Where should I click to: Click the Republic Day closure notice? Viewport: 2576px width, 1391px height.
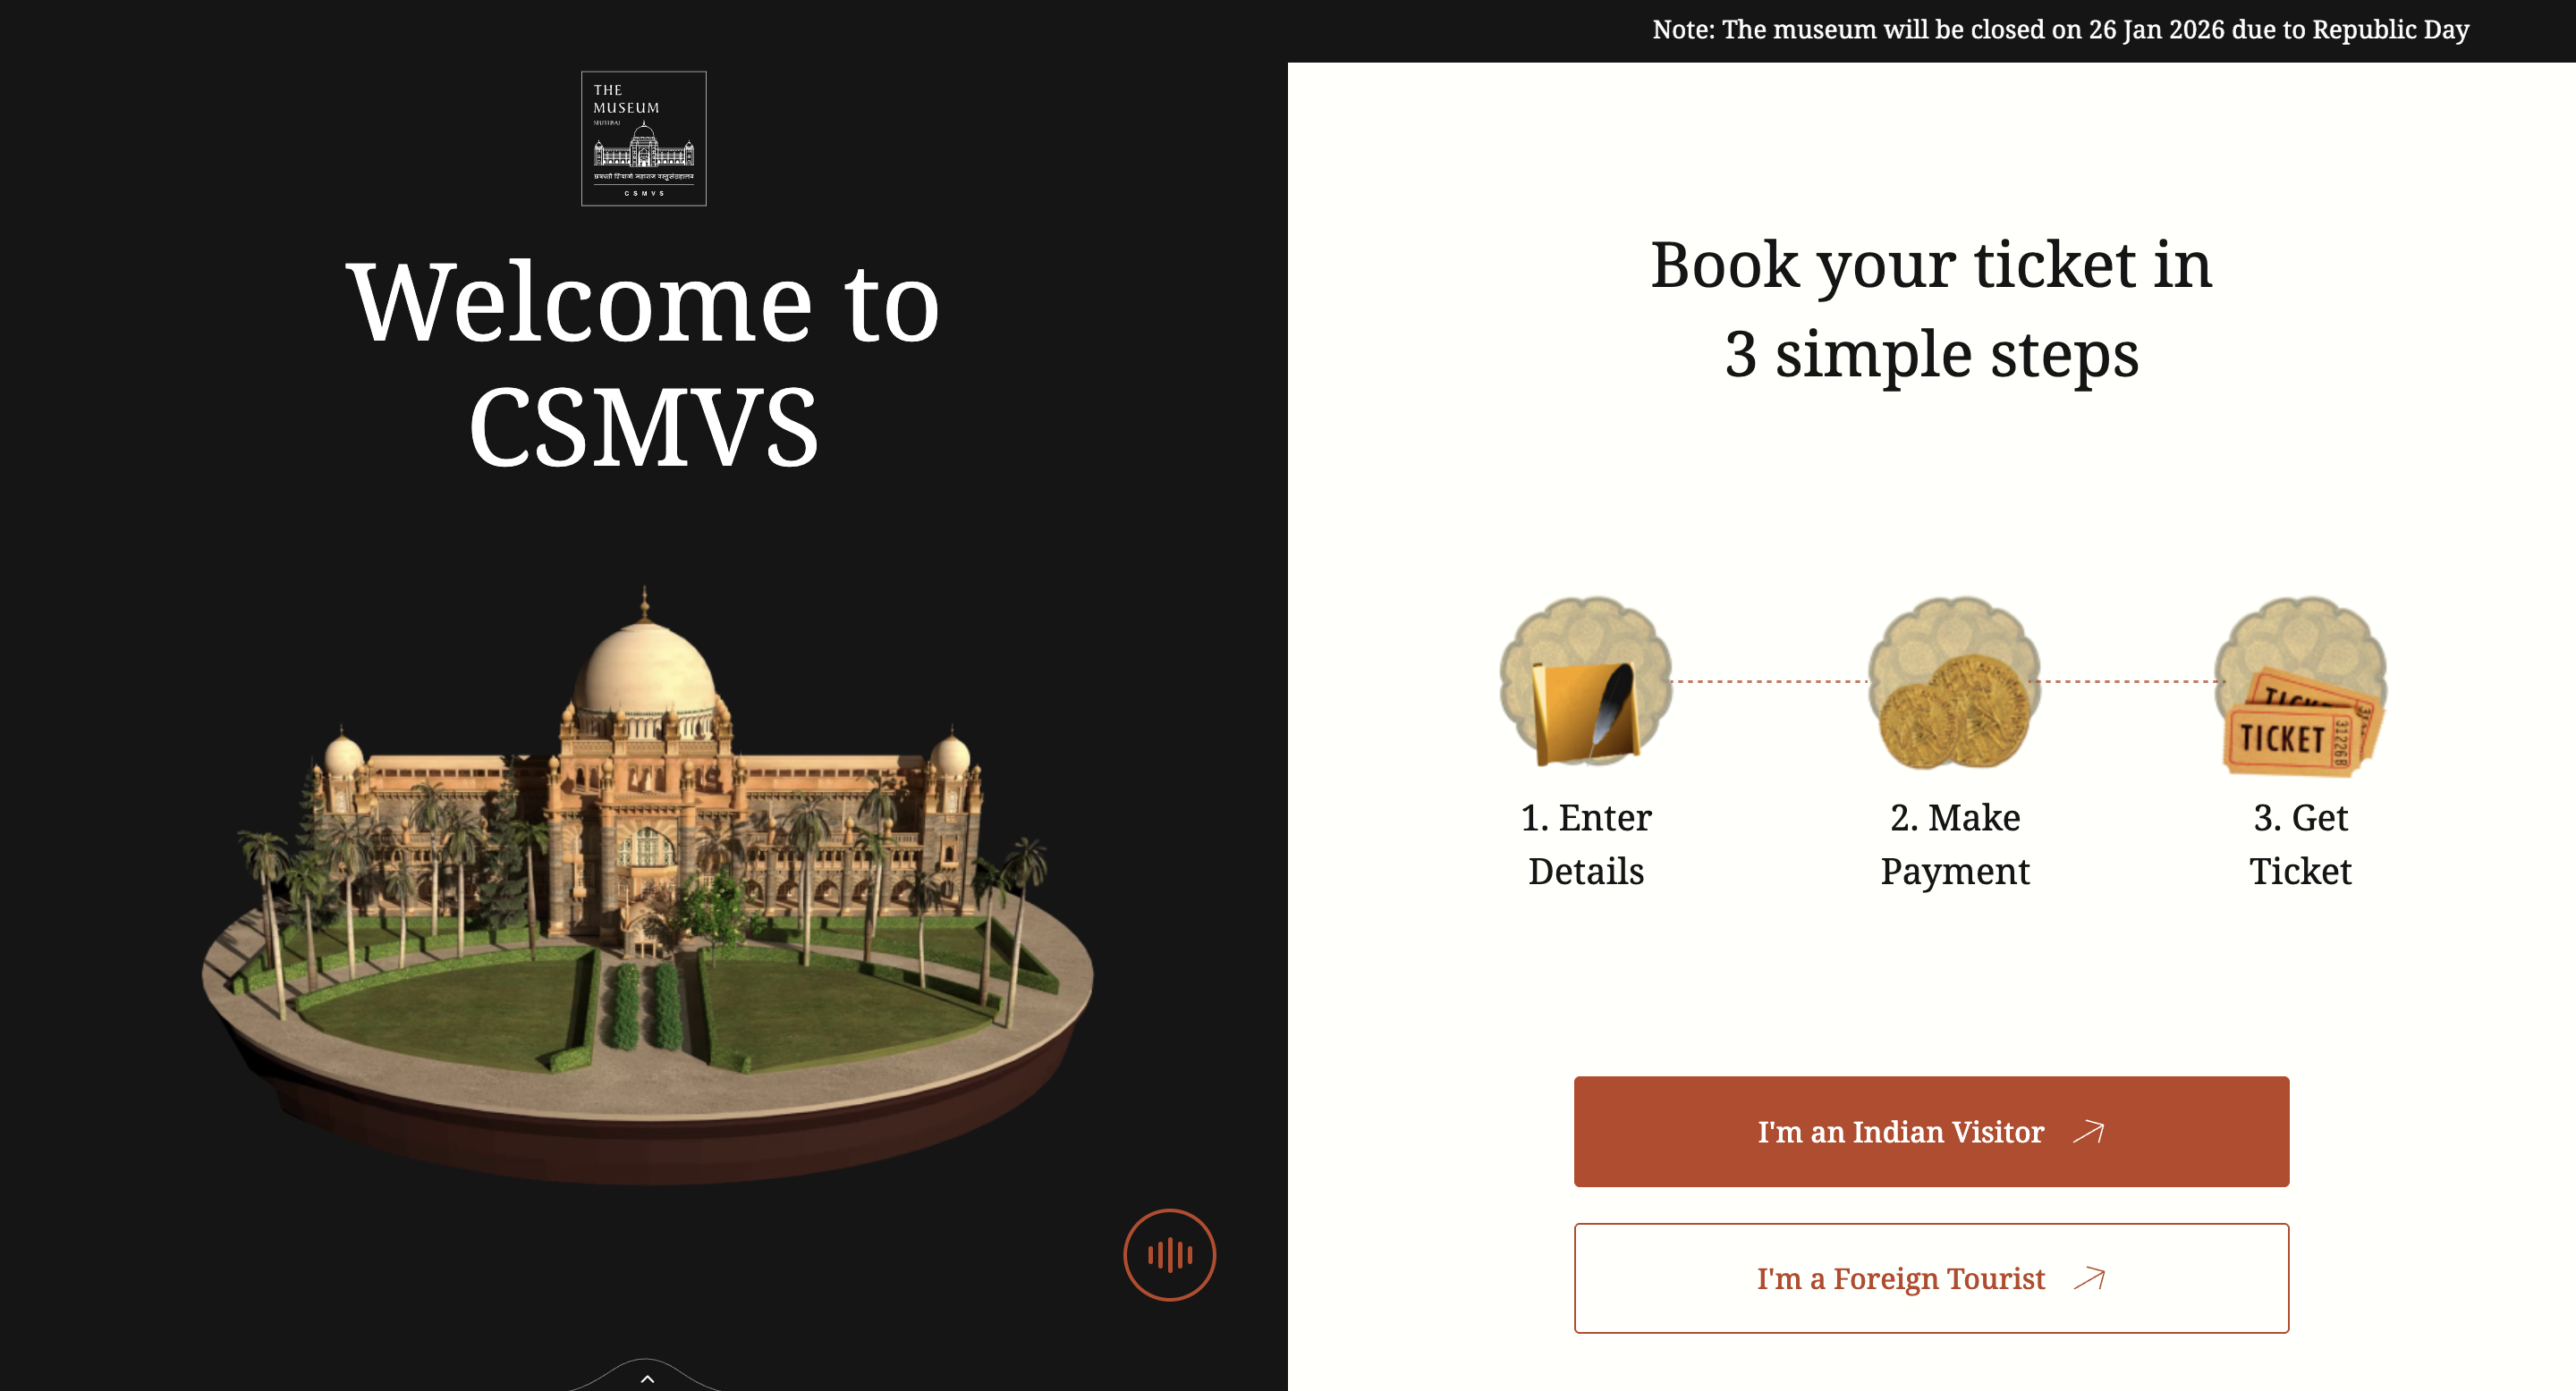click(x=2060, y=30)
